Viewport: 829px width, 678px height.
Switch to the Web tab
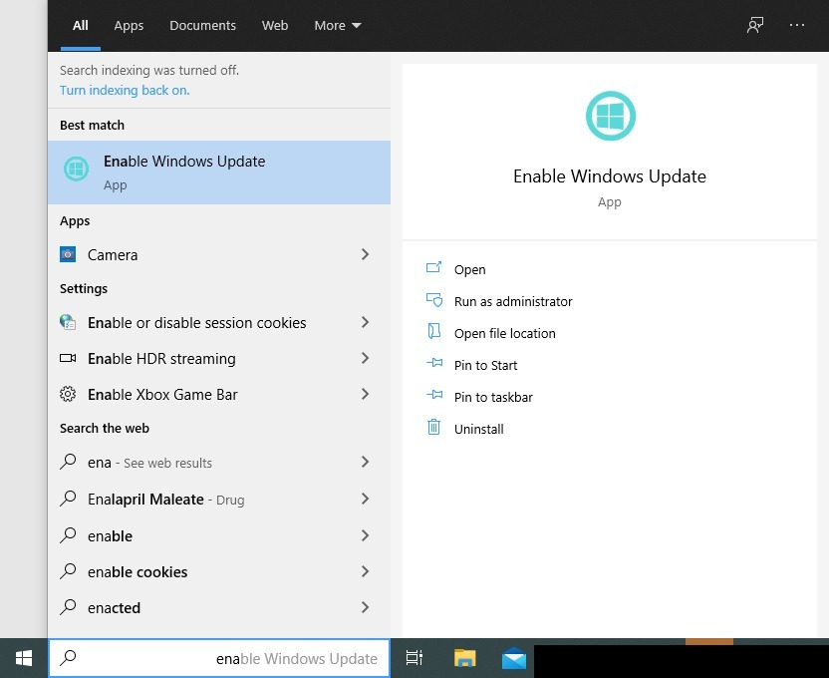pos(275,25)
